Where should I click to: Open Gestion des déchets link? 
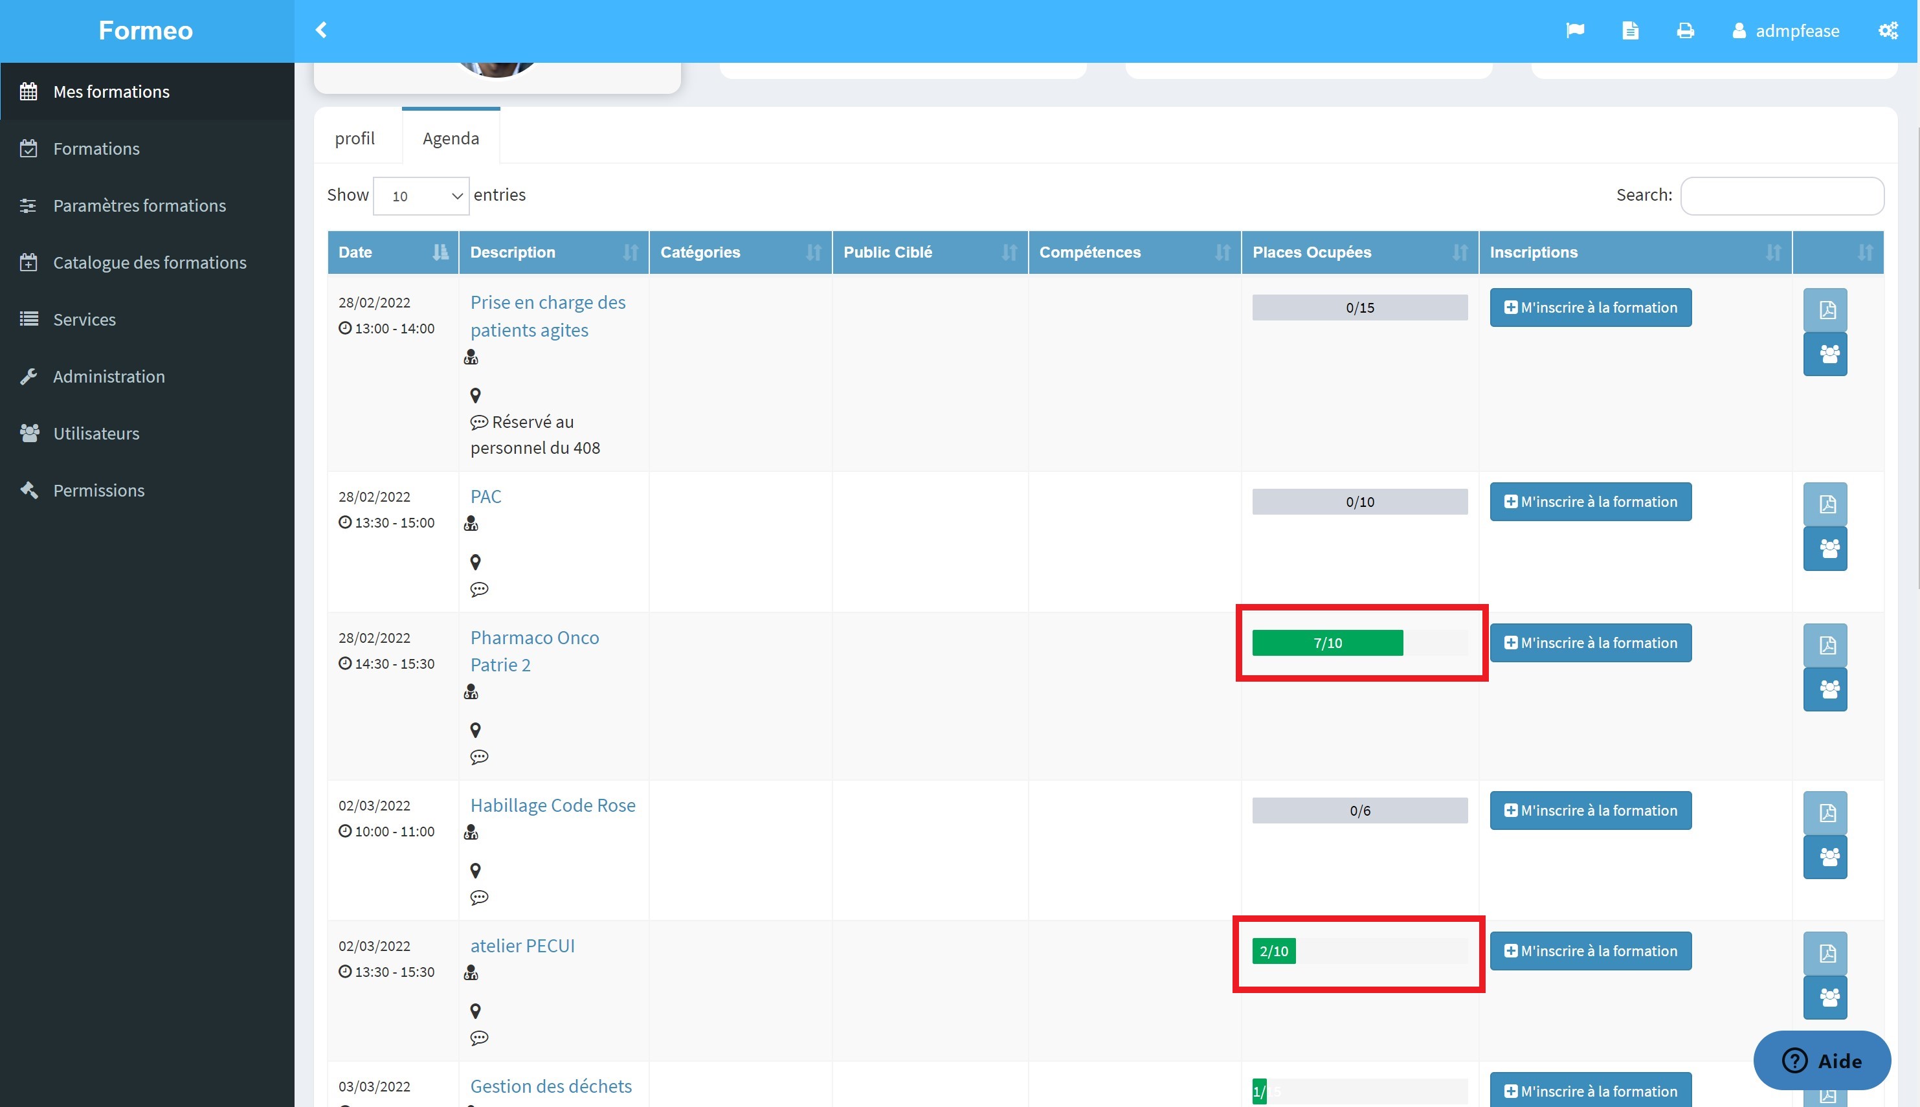tap(551, 1086)
